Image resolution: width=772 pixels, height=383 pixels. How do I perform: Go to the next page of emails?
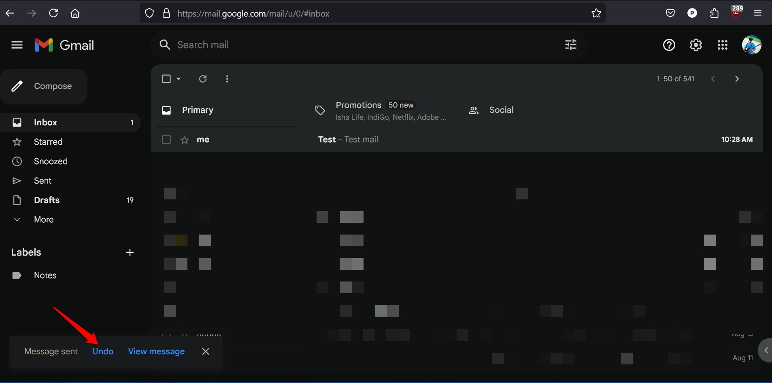[737, 79]
